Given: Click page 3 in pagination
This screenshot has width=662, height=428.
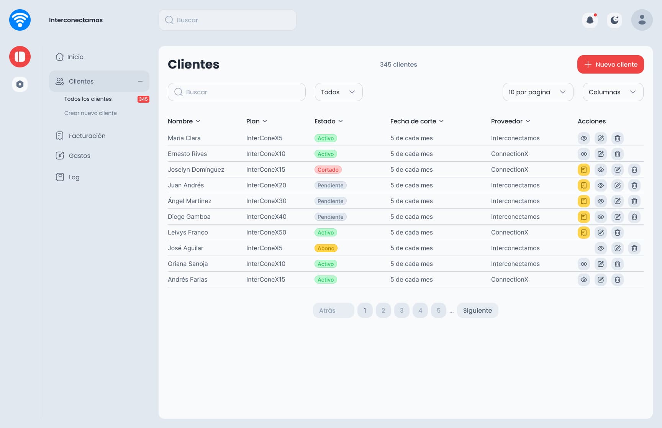Looking at the screenshot, I should pos(401,310).
